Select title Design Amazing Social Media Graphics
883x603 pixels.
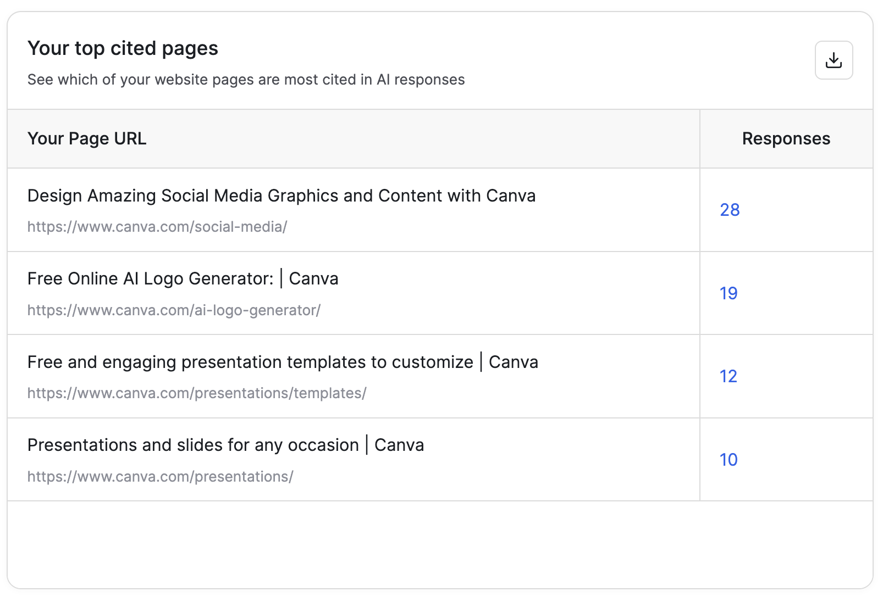(282, 196)
